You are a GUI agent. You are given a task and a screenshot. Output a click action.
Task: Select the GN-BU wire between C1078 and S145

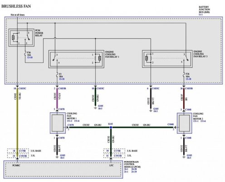coord(90,127)
